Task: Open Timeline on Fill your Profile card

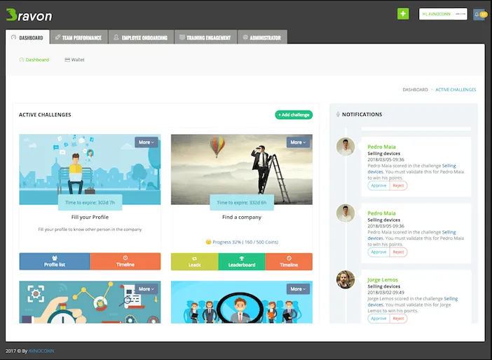Action: coord(125,261)
